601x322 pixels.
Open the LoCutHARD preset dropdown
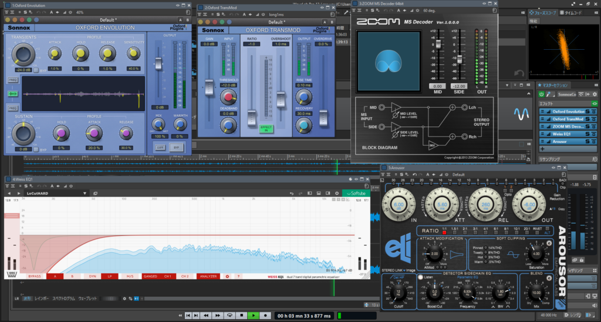tap(85, 193)
